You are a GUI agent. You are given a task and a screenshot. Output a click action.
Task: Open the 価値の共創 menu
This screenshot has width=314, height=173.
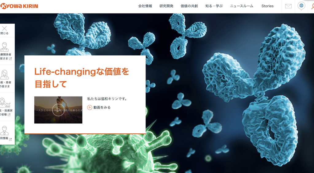pos(189,6)
